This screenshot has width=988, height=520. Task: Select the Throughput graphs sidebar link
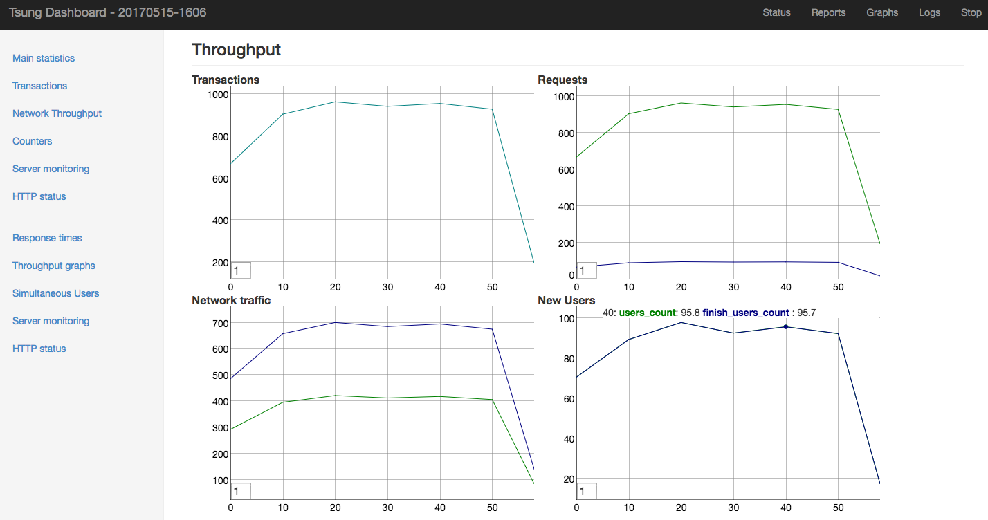pos(54,266)
